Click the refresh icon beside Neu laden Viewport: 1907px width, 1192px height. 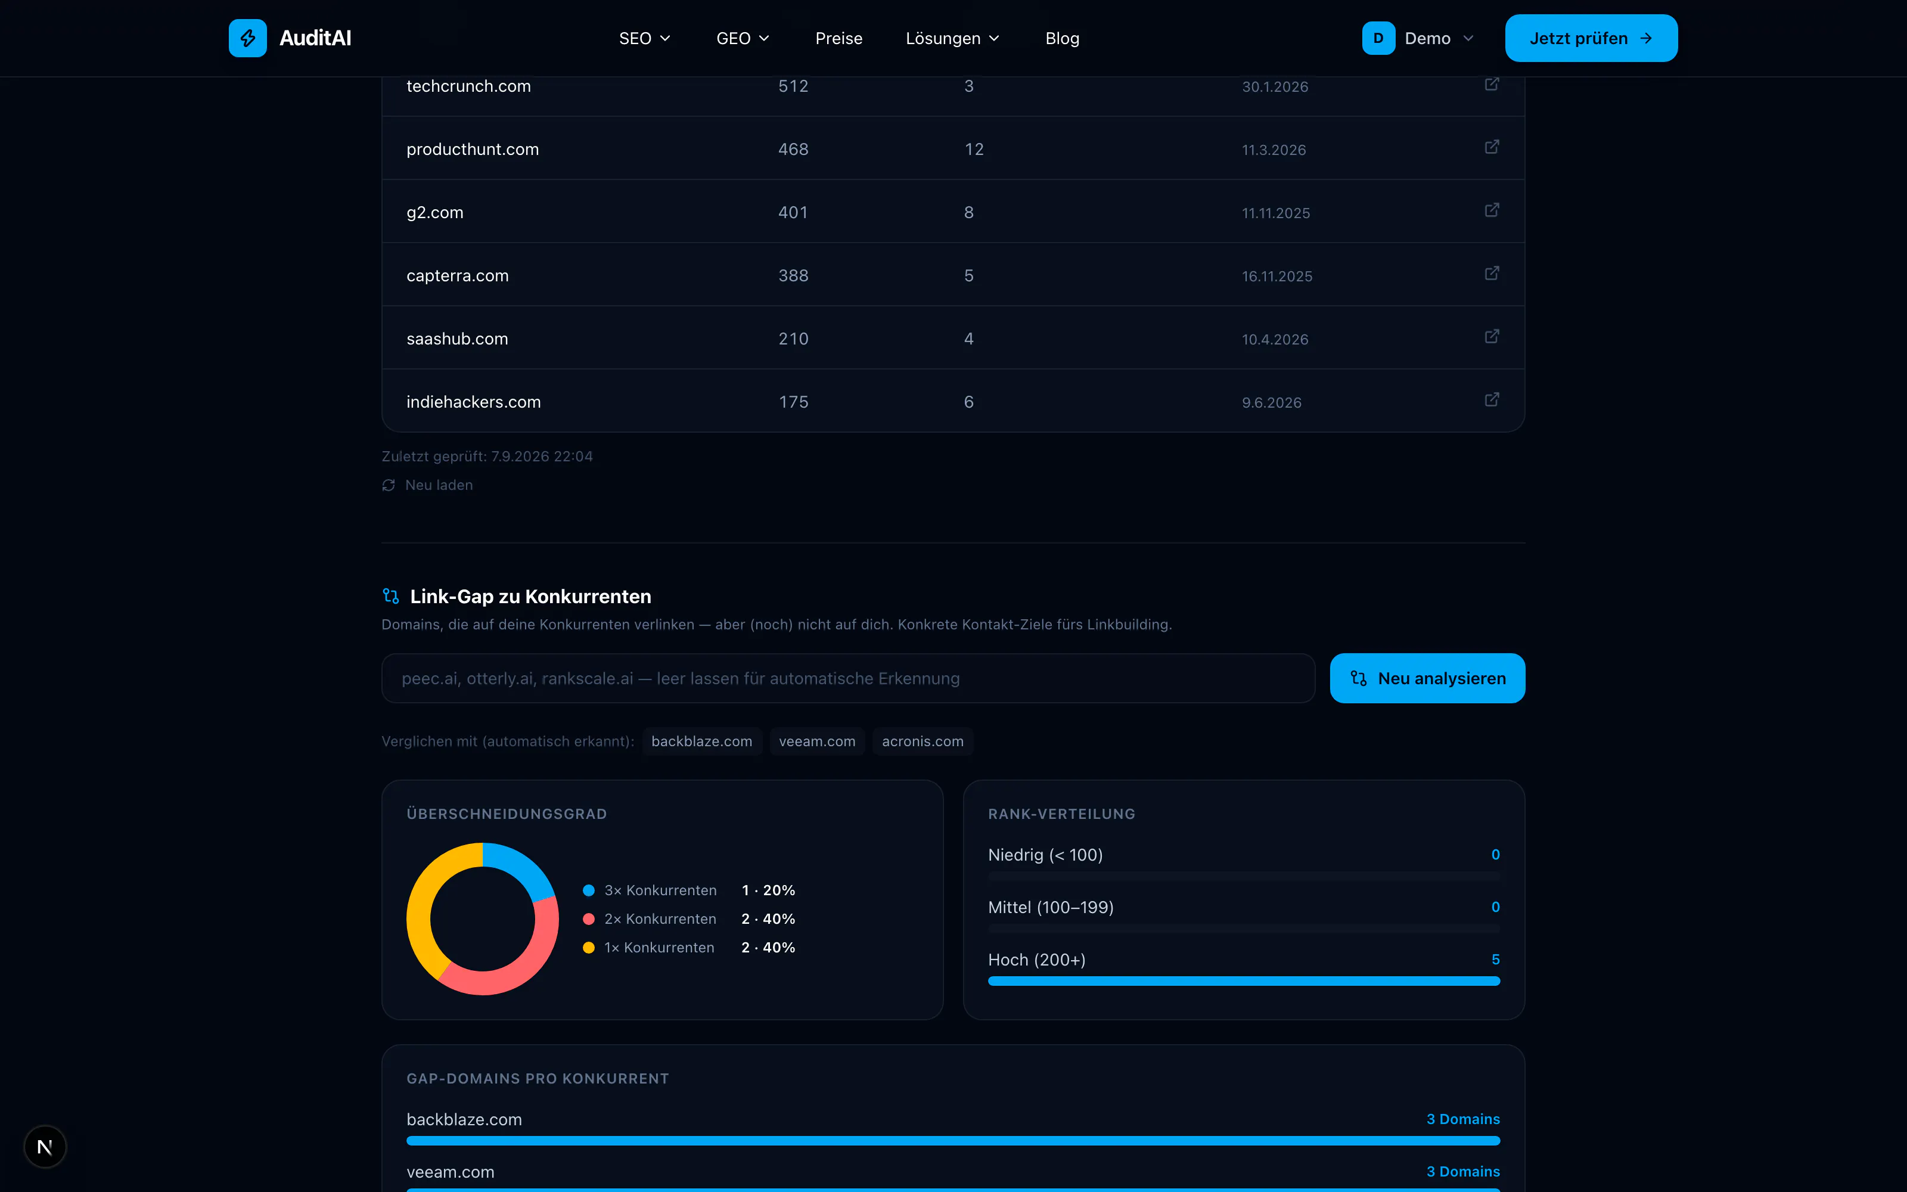pyautogui.click(x=389, y=486)
